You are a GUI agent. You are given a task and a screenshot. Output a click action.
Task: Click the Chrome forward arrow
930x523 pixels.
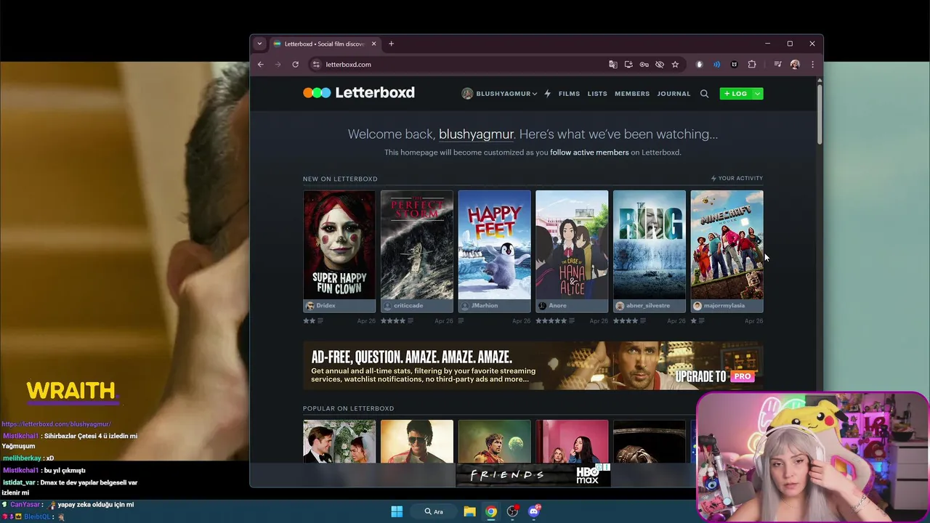[x=278, y=65]
